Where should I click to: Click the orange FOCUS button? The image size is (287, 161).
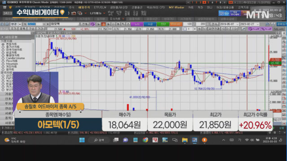pyautogui.click(x=176, y=24)
